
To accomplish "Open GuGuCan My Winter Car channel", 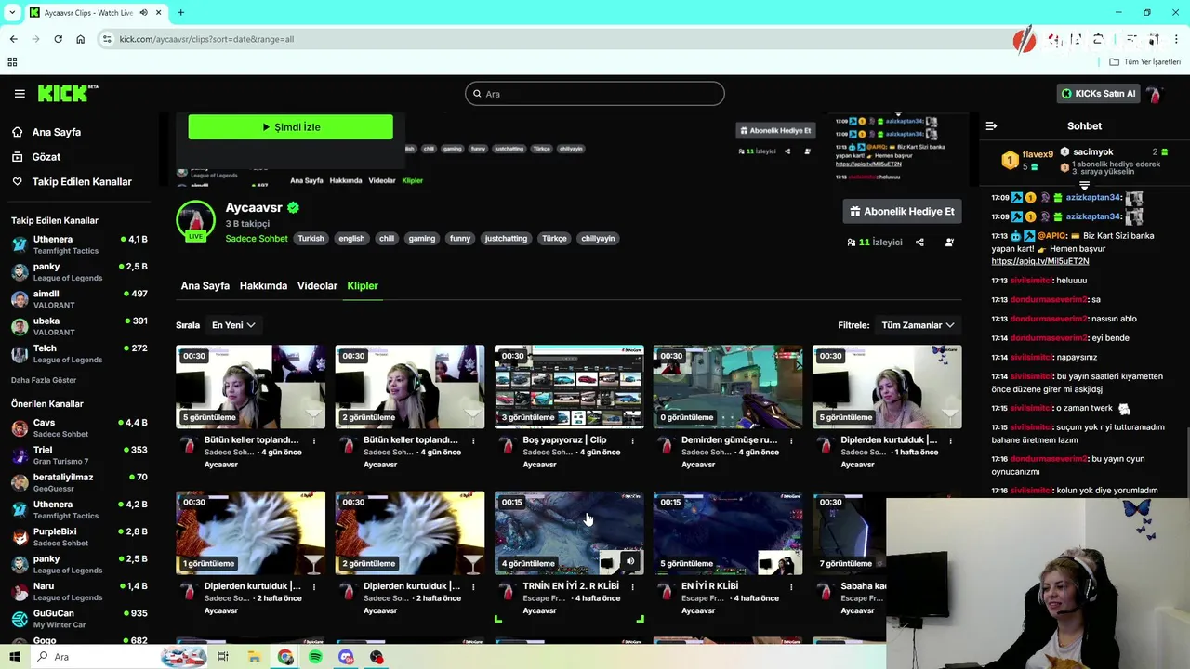I will pyautogui.click(x=80, y=619).
